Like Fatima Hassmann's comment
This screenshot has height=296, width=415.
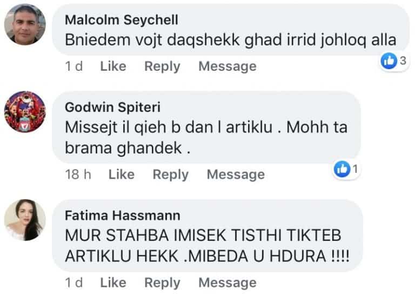click(x=113, y=282)
